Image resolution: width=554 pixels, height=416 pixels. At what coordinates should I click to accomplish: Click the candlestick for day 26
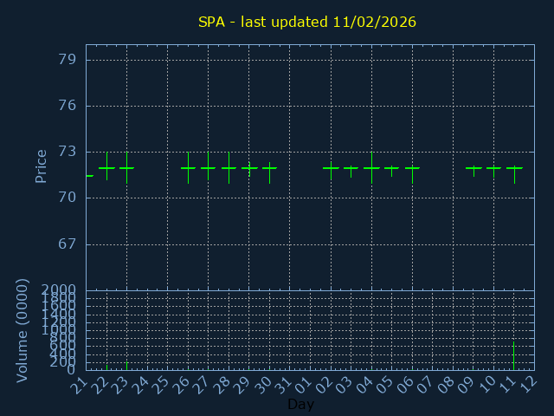pyautogui.click(x=188, y=167)
